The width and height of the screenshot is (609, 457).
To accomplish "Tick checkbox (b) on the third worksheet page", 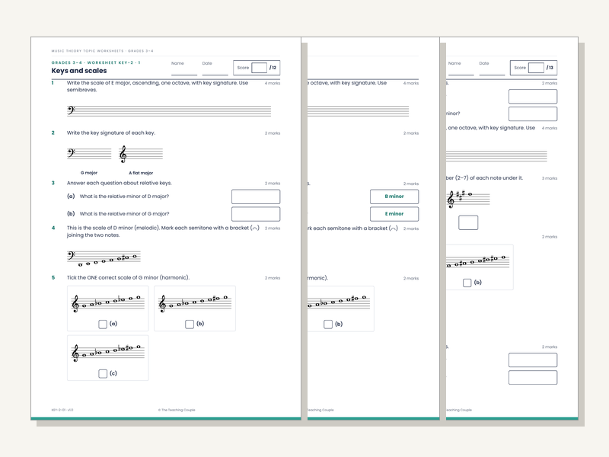I will [x=467, y=283].
